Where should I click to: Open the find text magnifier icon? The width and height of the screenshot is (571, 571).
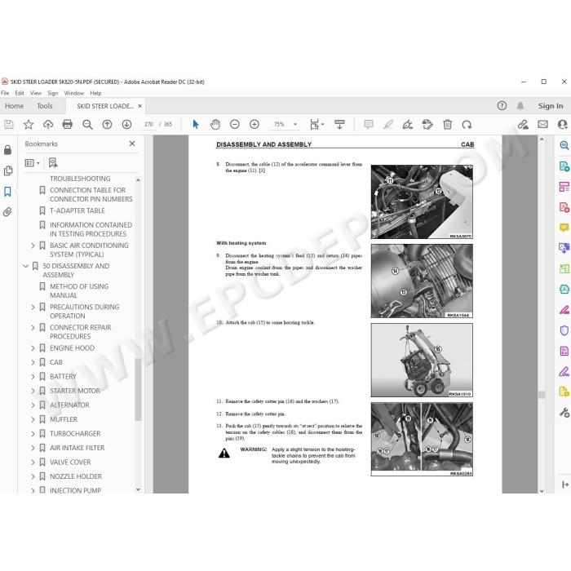click(87, 125)
